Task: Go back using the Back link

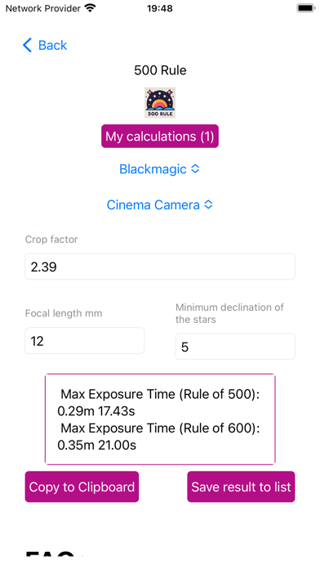Action: point(45,45)
